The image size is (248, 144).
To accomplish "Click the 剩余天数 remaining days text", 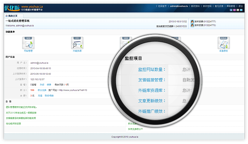I will (62, 85).
